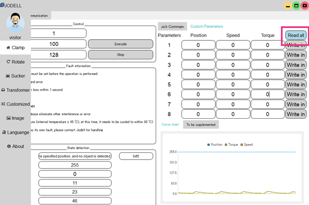Click the Control field showing value 128
Image resolution: width=309 pixels, height=205 pixels.
58,55
